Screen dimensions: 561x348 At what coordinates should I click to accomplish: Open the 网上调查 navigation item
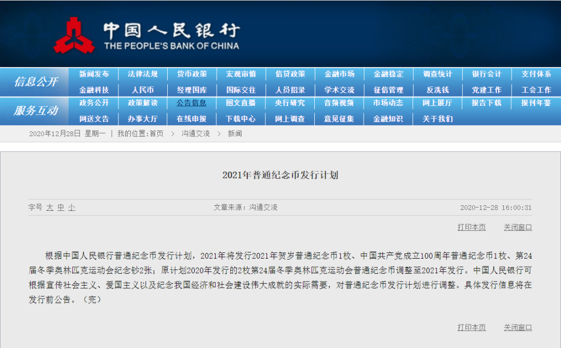[289, 118]
